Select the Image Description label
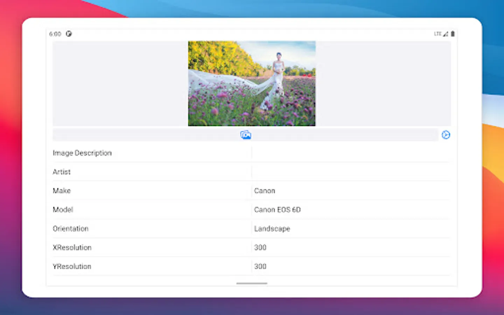 (x=82, y=153)
